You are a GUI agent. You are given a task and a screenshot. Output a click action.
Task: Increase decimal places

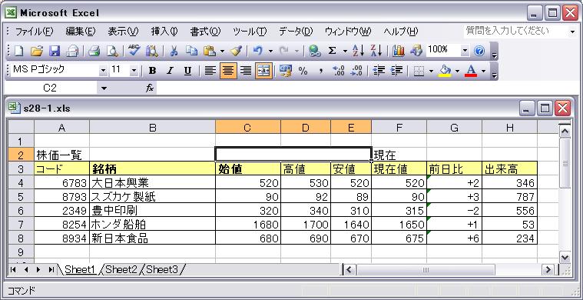pos(339,71)
